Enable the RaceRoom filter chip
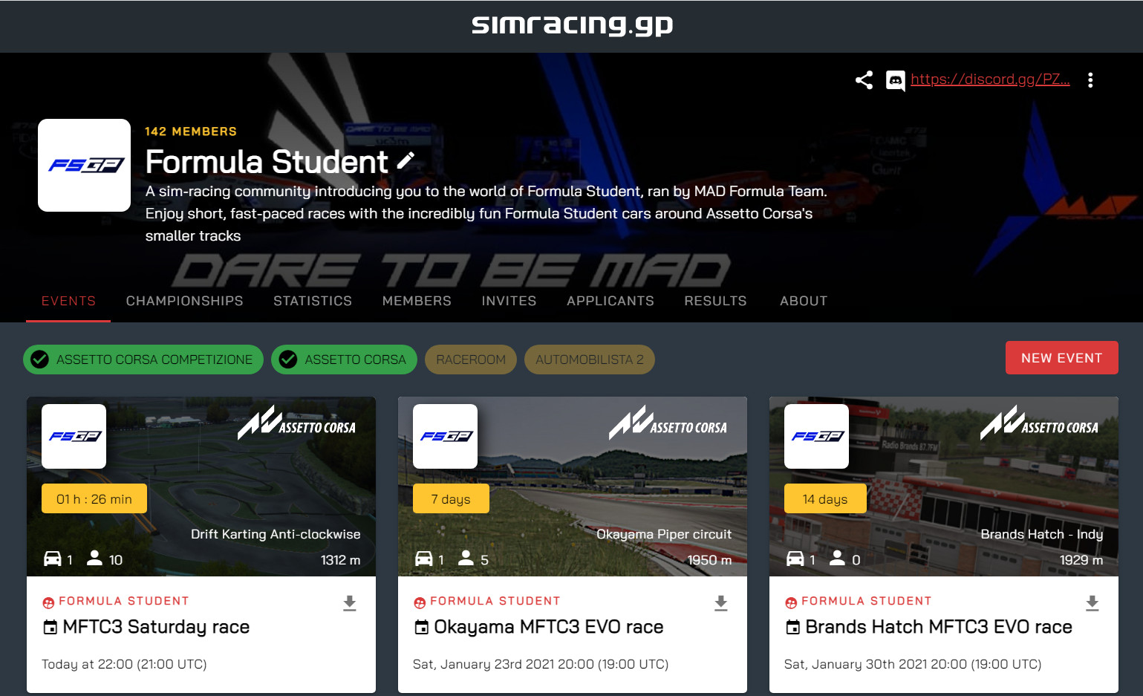 click(471, 360)
